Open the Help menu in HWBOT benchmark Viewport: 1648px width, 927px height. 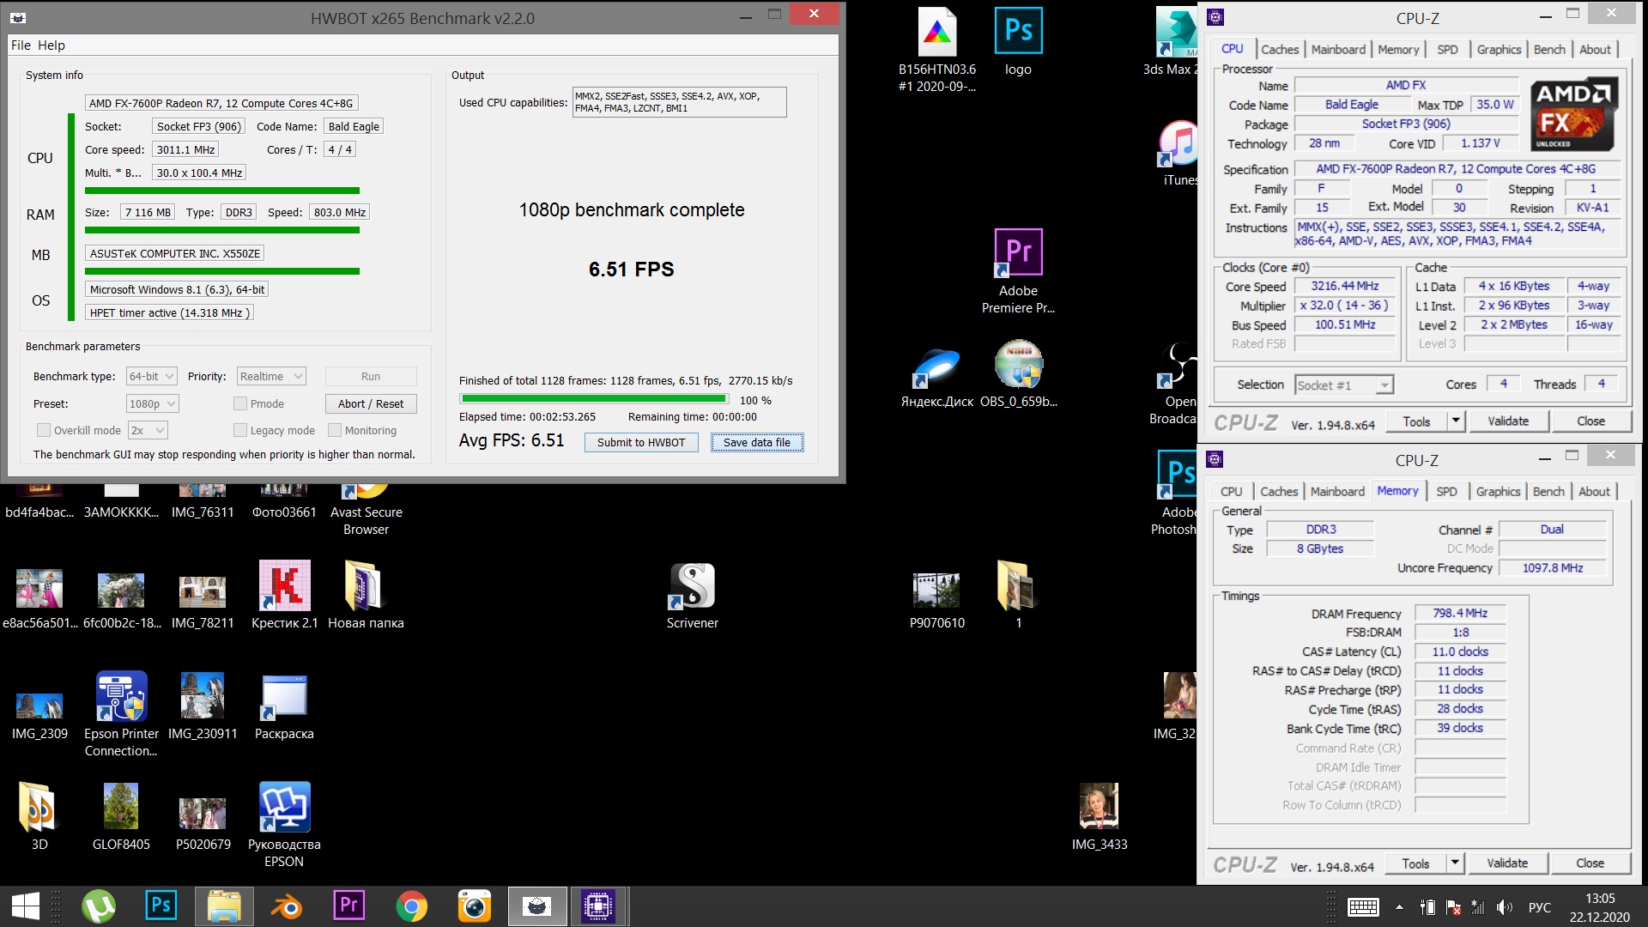click(x=51, y=45)
